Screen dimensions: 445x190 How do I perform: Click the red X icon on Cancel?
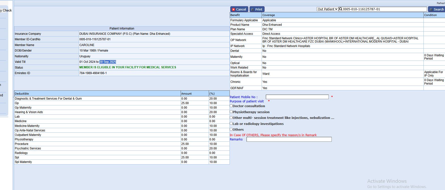[233, 10]
